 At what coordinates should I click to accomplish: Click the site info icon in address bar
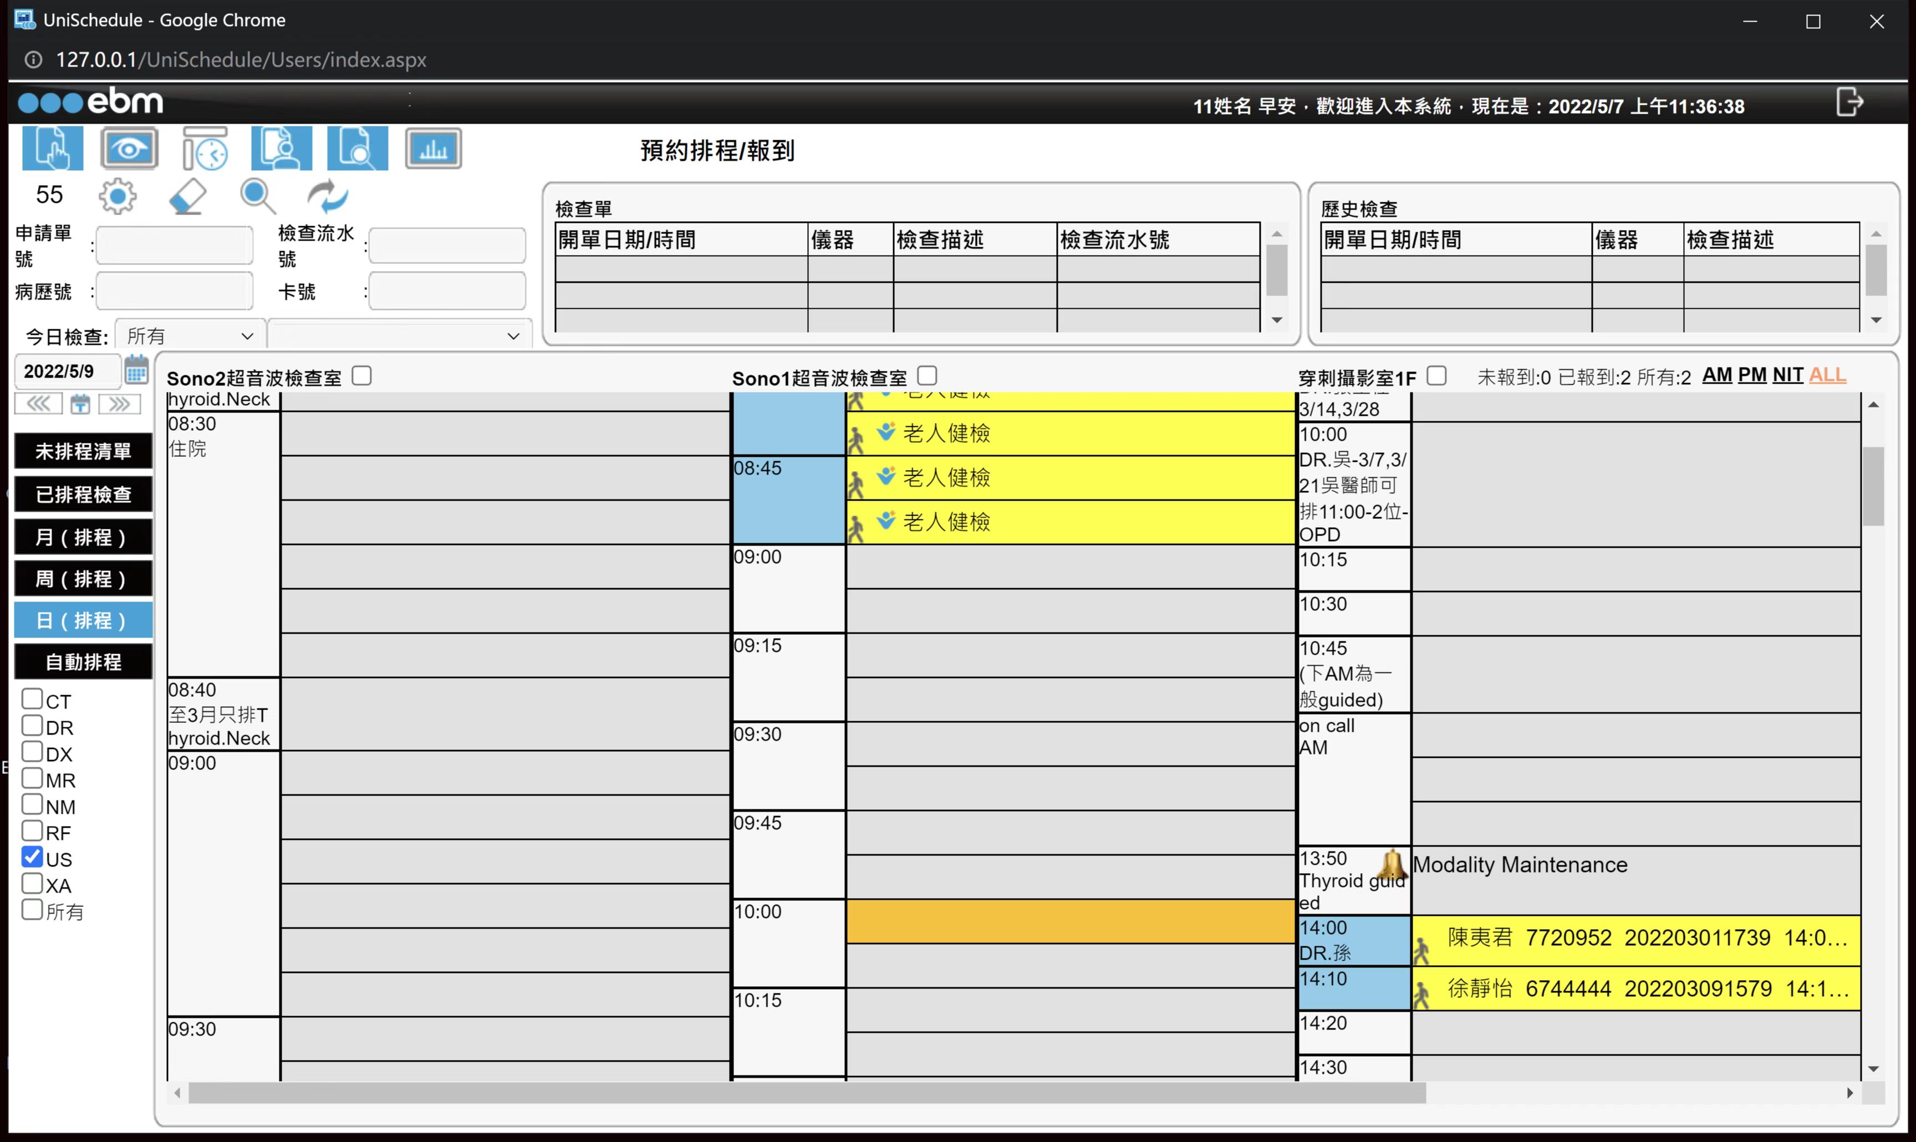pyautogui.click(x=33, y=59)
